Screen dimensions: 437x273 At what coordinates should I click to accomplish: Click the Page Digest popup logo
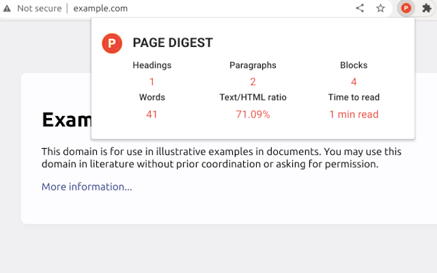click(111, 43)
